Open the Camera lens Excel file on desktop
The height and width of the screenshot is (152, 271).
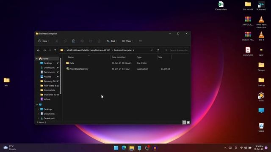tap(221, 6)
